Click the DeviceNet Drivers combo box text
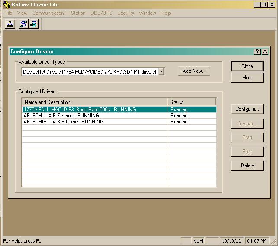 pyautogui.click(x=90, y=71)
